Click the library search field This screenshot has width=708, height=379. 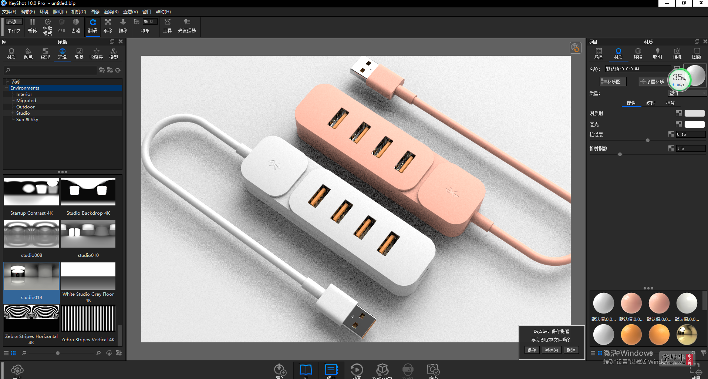coord(51,70)
